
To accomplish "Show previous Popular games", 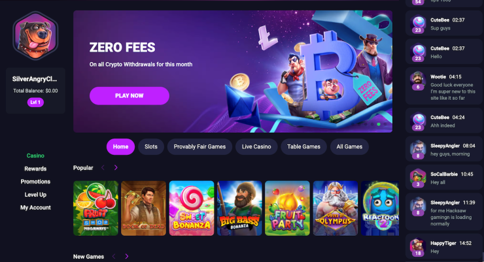I will [x=103, y=168].
